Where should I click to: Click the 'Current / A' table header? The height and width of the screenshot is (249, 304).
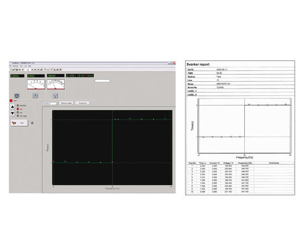click(x=214, y=163)
